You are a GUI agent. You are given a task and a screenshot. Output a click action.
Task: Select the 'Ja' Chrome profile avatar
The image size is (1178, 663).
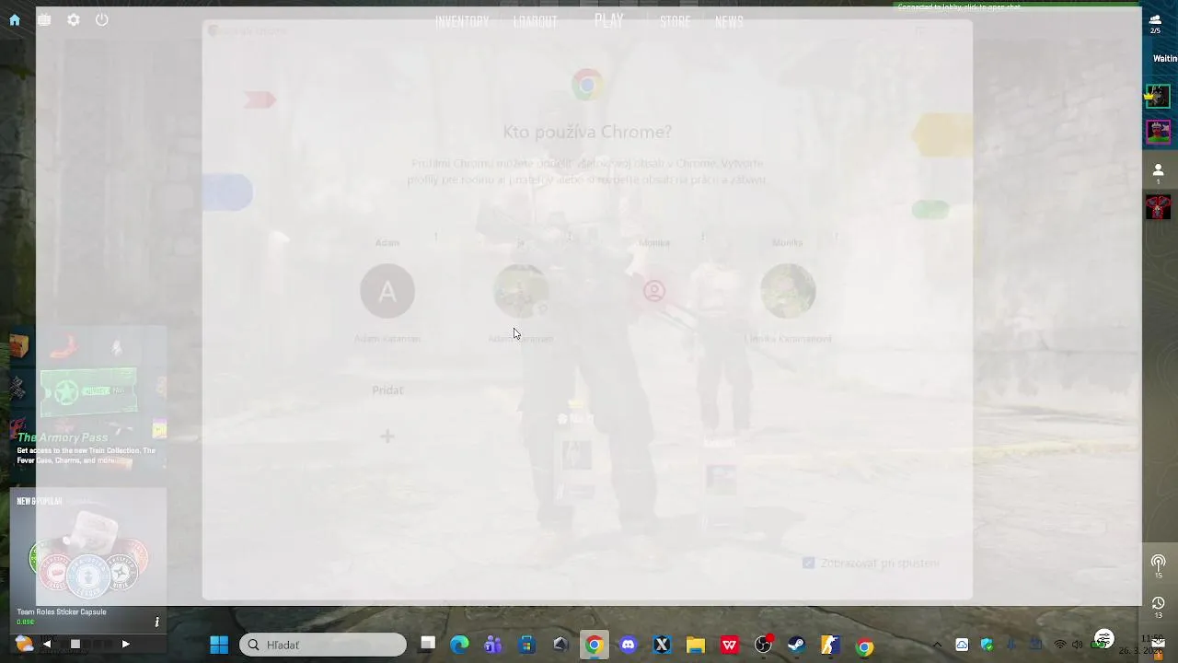point(521,291)
